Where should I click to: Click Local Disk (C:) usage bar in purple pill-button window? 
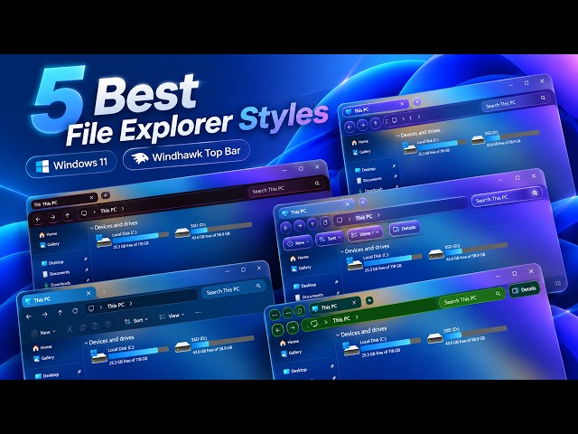point(394,259)
